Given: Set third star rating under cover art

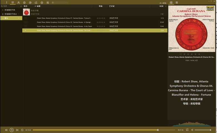Looking at the screenshot, I should point(192,54).
